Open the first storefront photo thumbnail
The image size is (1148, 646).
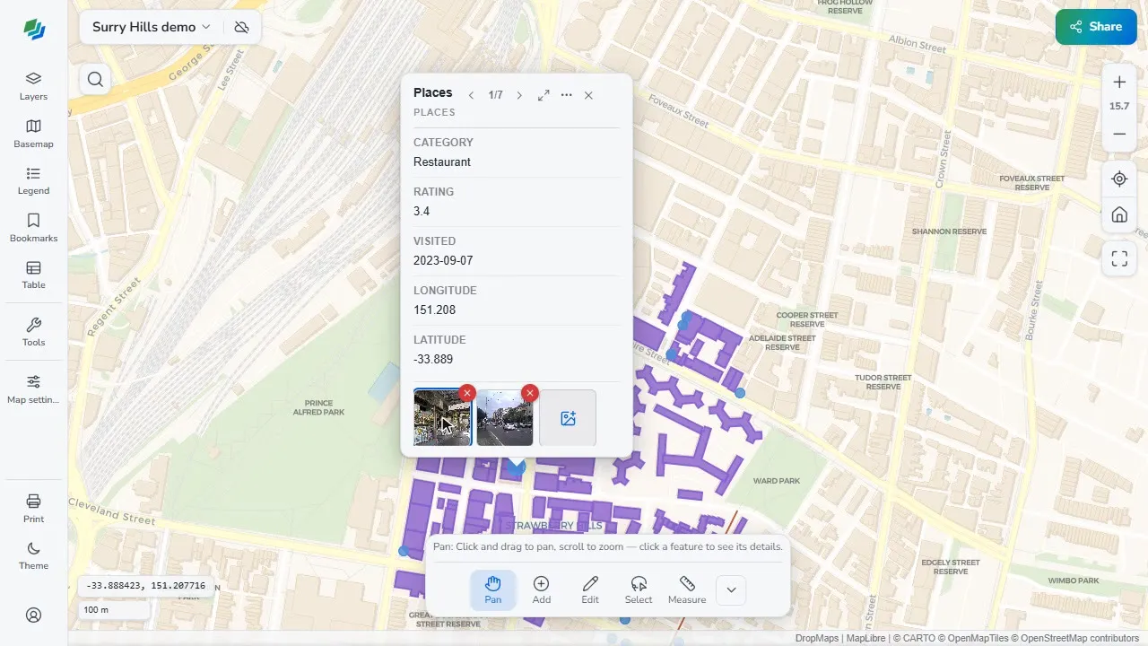[442, 417]
